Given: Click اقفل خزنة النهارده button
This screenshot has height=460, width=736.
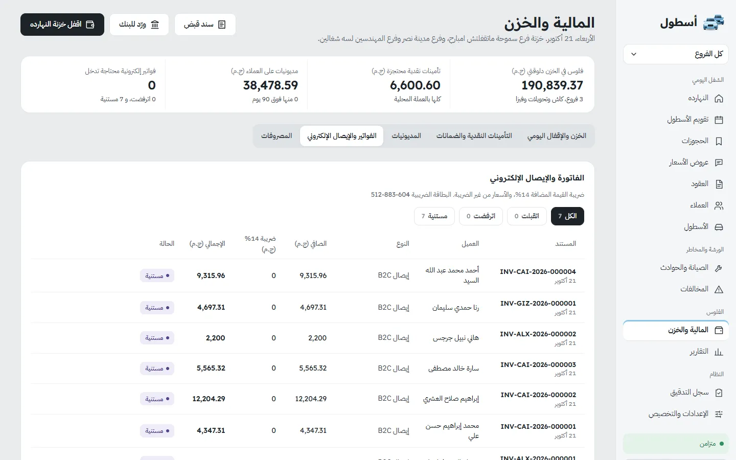Looking at the screenshot, I should pyautogui.click(x=62, y=25).
